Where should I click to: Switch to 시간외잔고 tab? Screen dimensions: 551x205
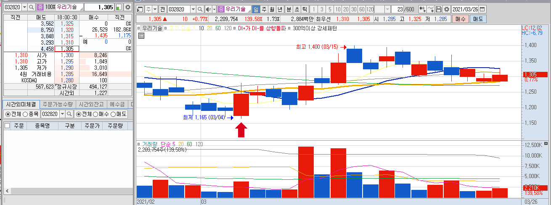tap(92, 104)
